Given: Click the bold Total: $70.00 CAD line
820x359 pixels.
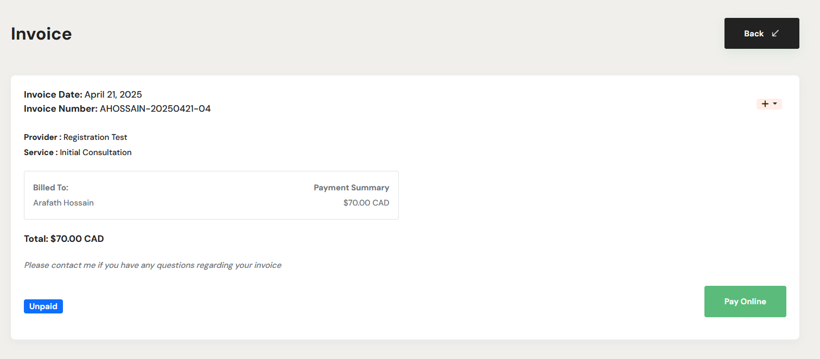Looking at the screenshot, I should tap(64, 239).
